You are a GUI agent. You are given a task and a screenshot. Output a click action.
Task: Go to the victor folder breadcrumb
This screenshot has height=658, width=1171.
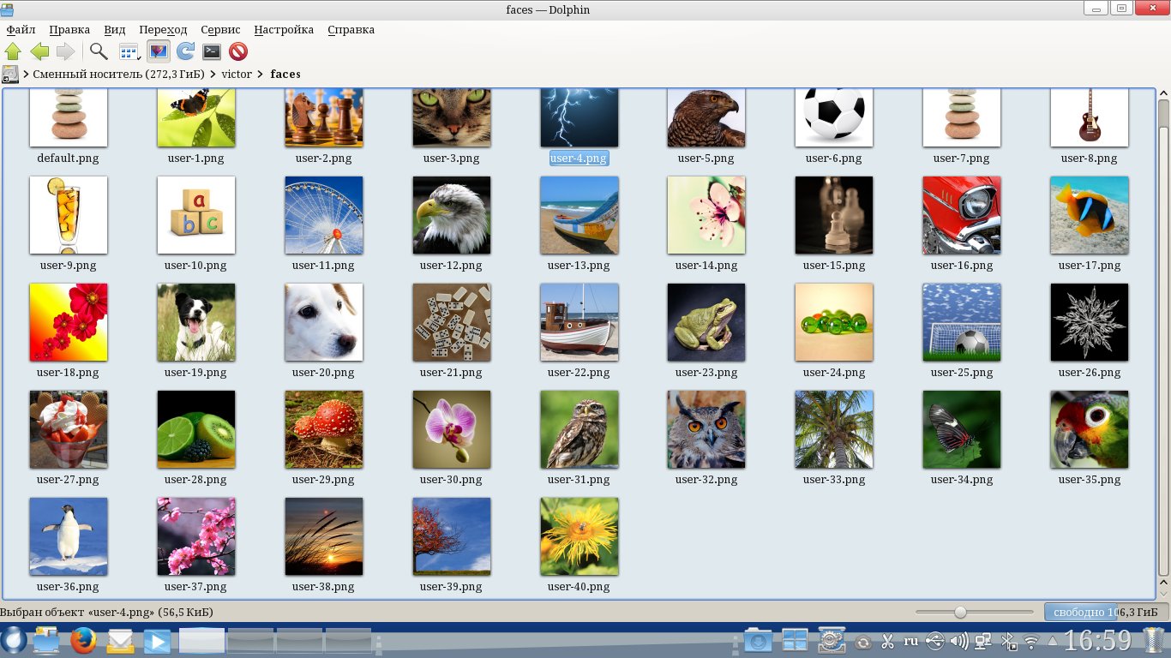237,74
